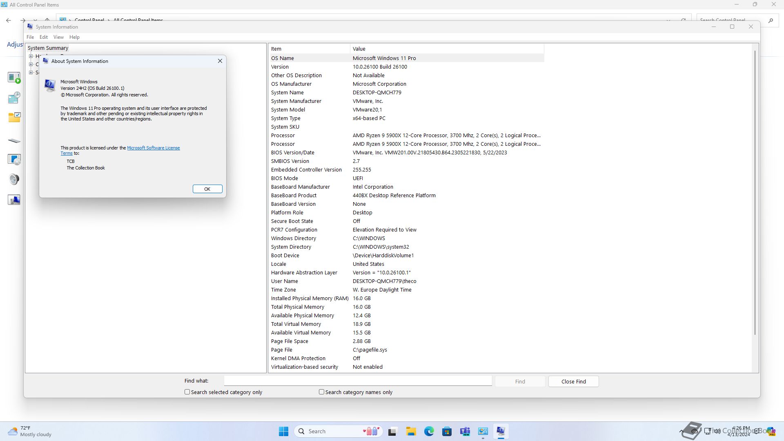This screenshot has height=441, width=784.
Task: Open the fifth Control Panel item icon
Action: point(14,159)
